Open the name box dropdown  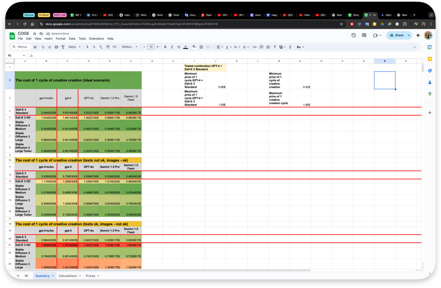coord(24,56)
